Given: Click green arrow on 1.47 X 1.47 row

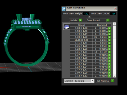Looking at the screenshot, I should tap(110, 70).
